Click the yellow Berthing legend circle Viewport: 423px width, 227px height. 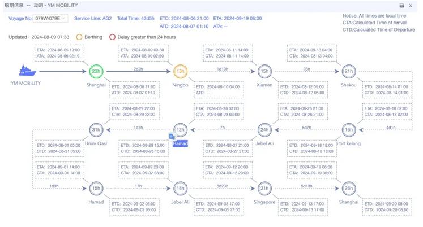[79, 37]
